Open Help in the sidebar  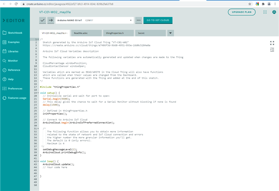(x=8, y=79)
